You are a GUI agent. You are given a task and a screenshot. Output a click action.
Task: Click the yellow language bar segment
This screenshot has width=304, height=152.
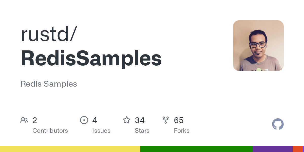click(70, 149)
